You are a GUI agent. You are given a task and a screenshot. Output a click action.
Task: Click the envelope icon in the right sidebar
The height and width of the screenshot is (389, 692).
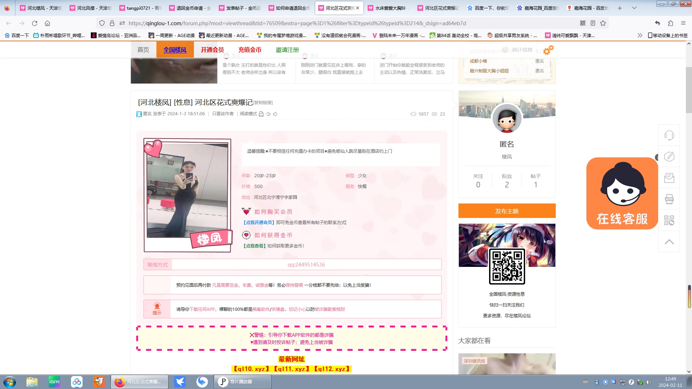(x=669, y=178)
